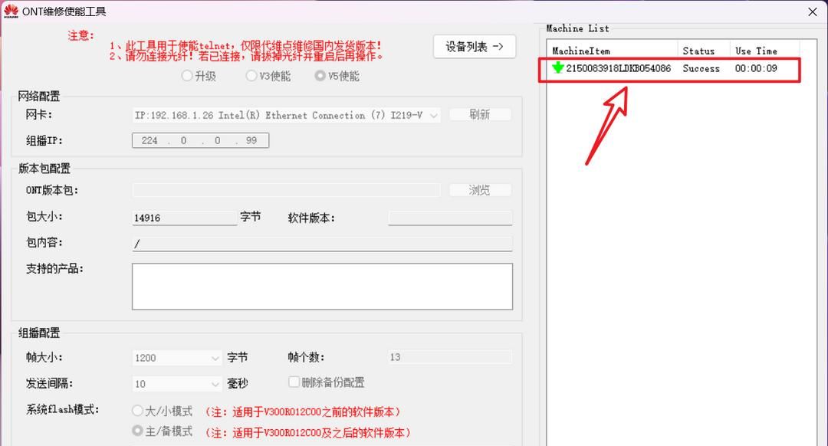Click the 浏览 button for ONT版本包
Image resolution: width=828 pixels, height=446 pixels.
[479, 189]
